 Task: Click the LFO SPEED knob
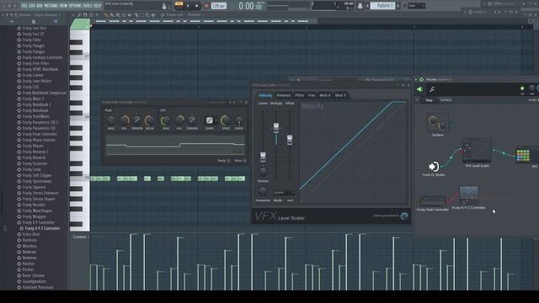click(226, 120)
